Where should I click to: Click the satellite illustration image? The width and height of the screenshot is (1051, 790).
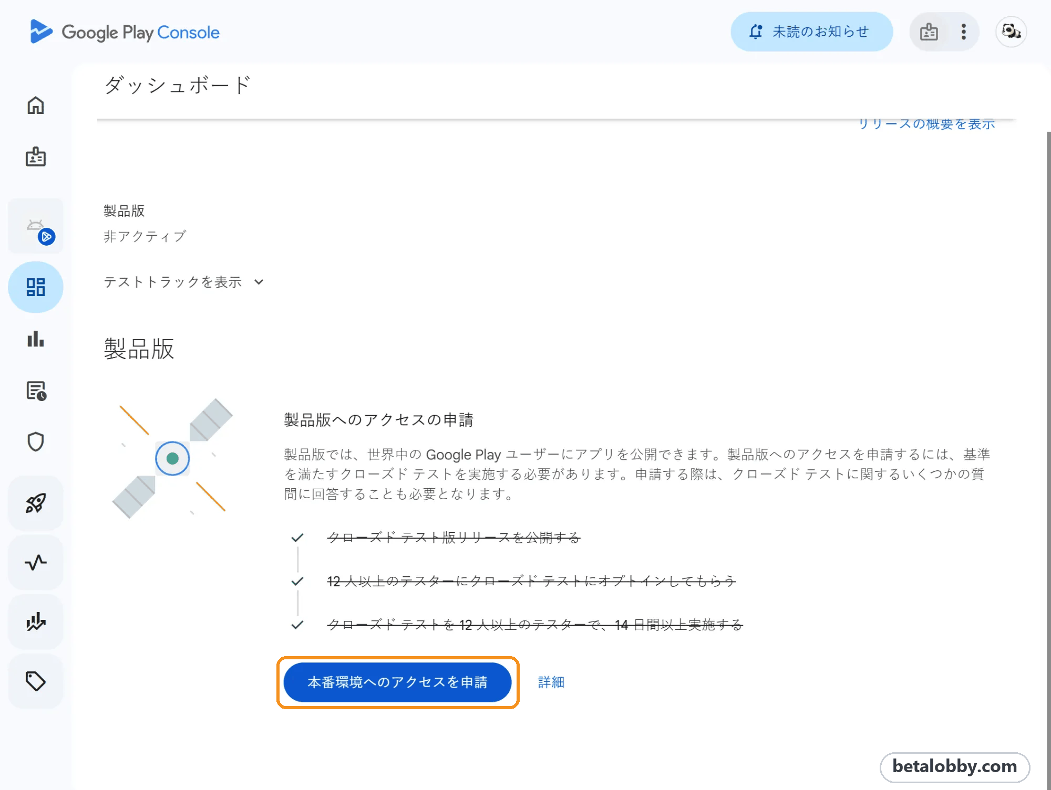[x=172, y=458]
